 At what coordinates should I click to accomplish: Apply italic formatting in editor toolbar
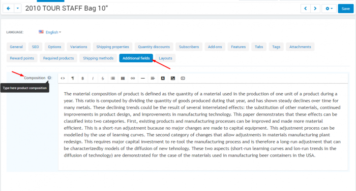pyautogui.click(x=93, y=79)
